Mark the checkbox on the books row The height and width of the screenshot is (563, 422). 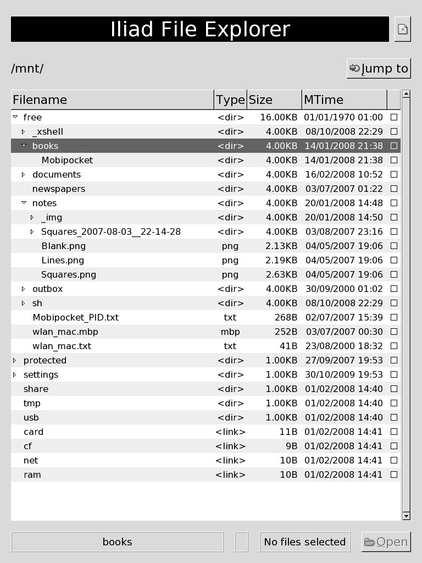(x=393, y=146)
